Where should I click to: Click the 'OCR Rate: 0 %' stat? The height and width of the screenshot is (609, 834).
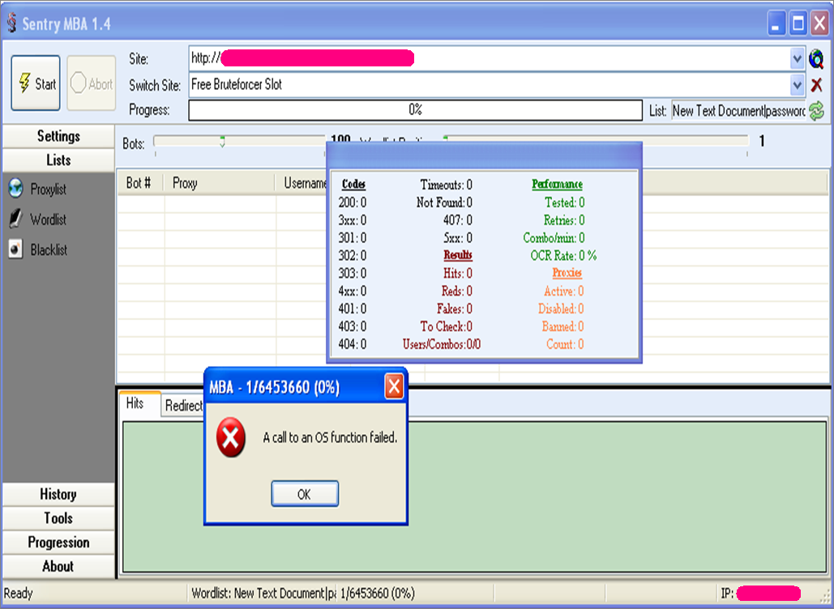pos(563,256)
